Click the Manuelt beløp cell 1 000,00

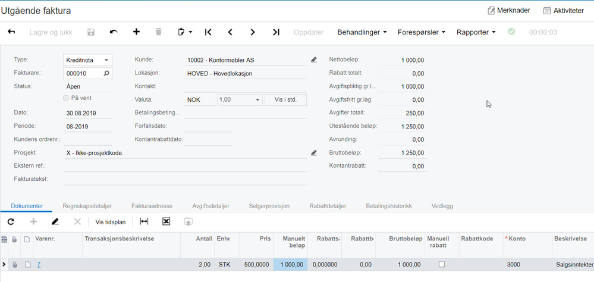(x=291, y=265)
